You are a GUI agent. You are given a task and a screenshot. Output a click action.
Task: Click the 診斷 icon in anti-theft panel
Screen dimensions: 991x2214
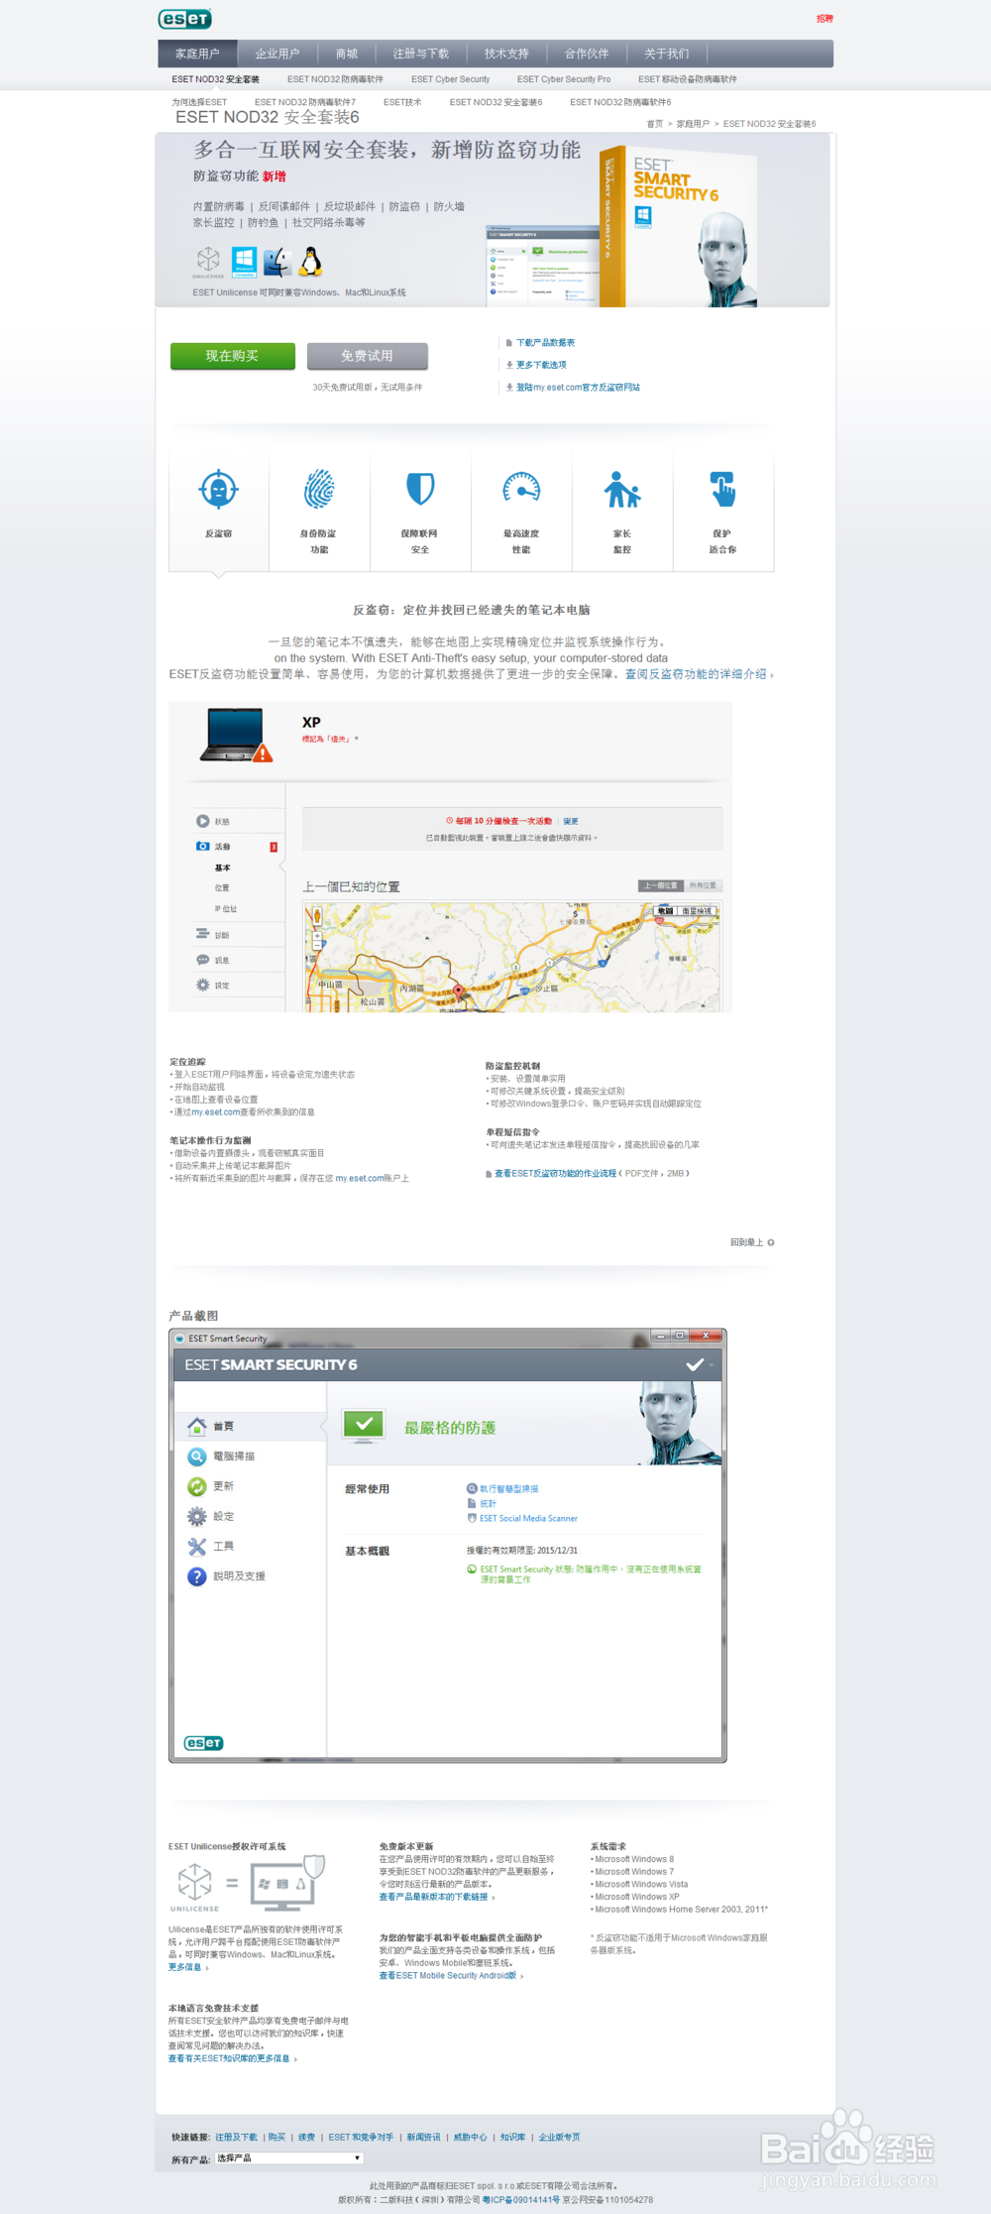coord(202,934)
